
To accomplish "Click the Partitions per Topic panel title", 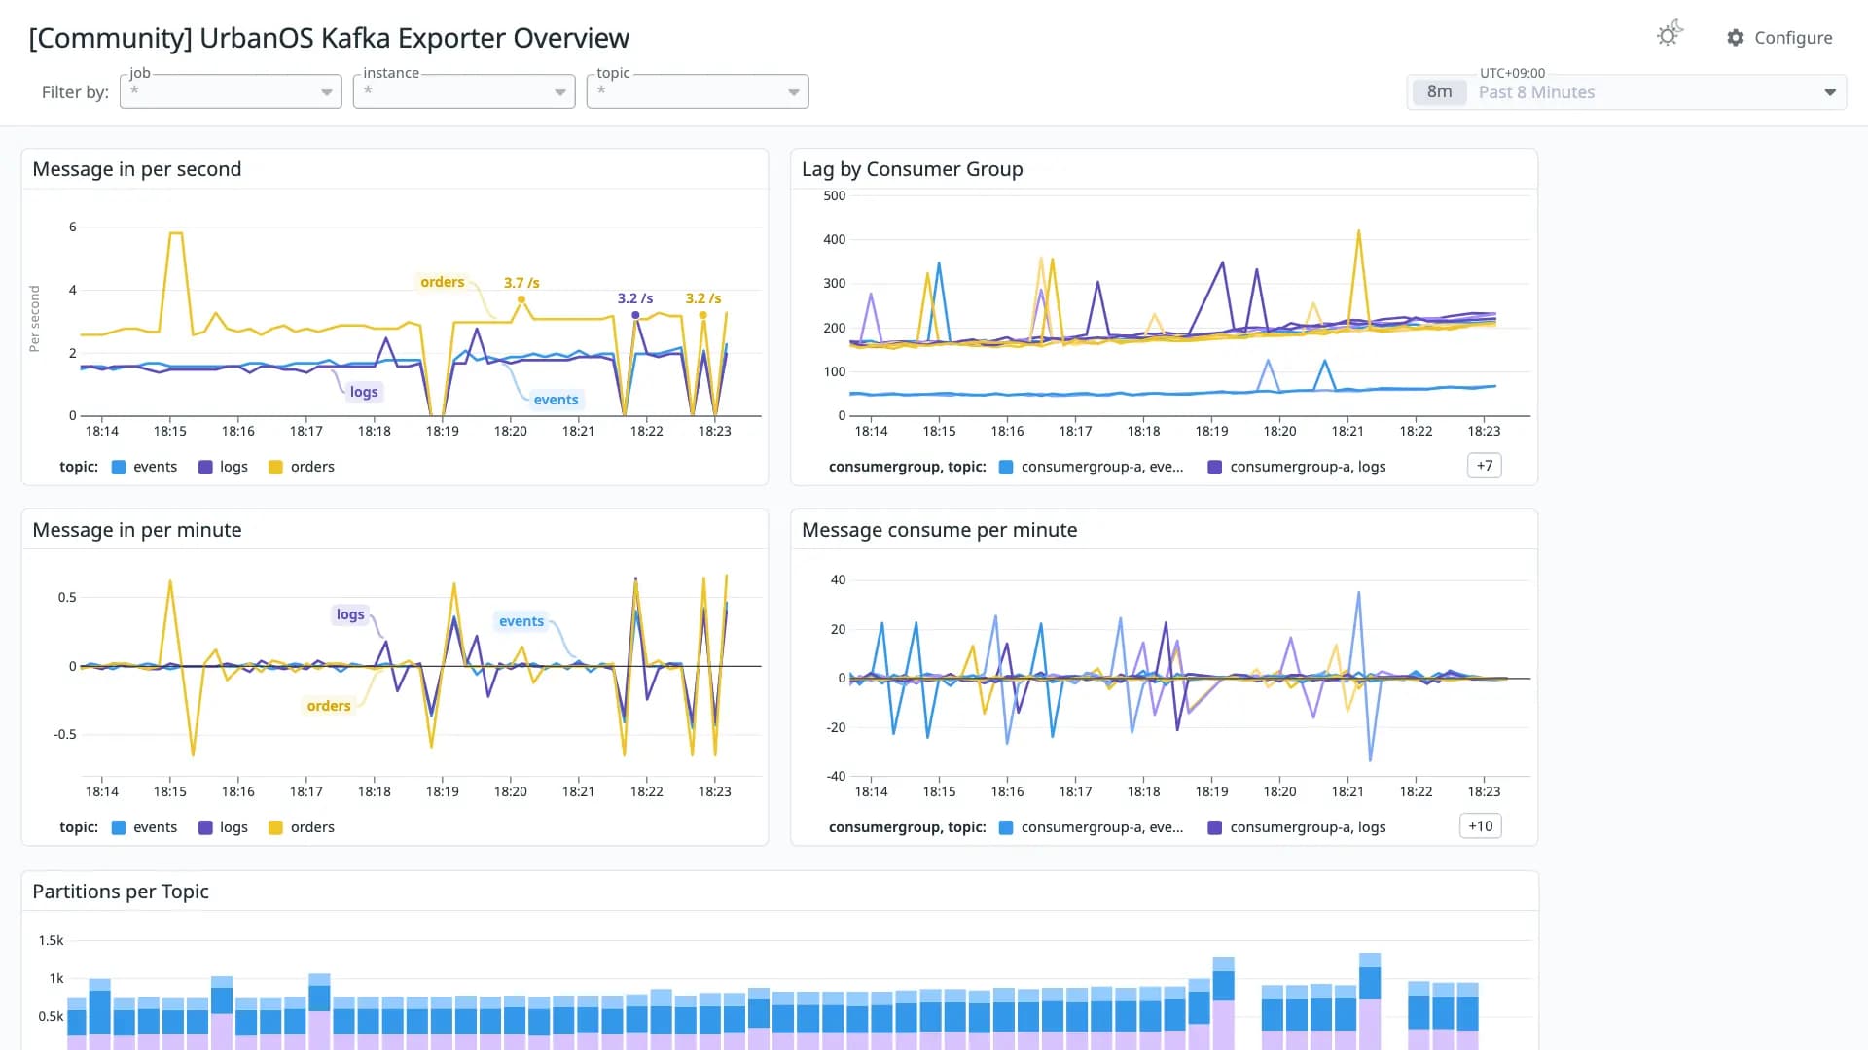I will pyautogui.click(x=121, y=892).
